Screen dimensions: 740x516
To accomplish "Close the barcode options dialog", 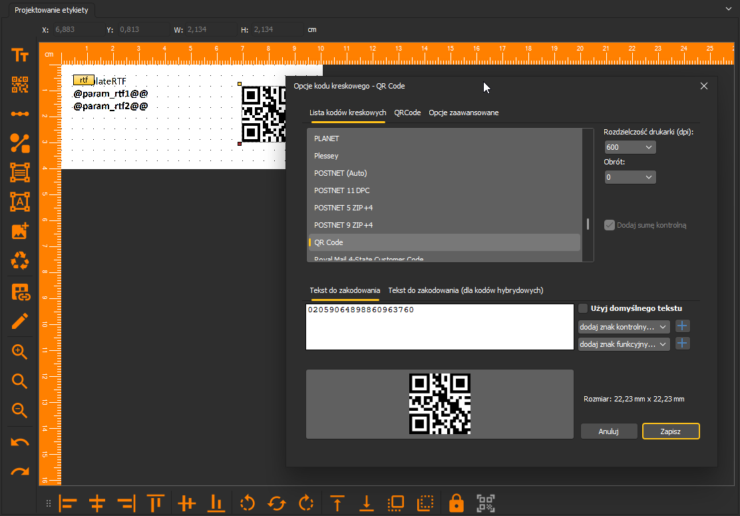I will [703, 86].
